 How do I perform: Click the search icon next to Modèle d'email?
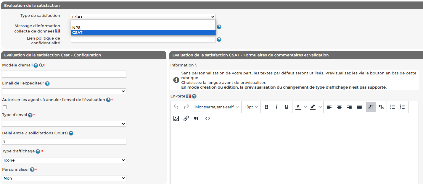tap(41, 65)
